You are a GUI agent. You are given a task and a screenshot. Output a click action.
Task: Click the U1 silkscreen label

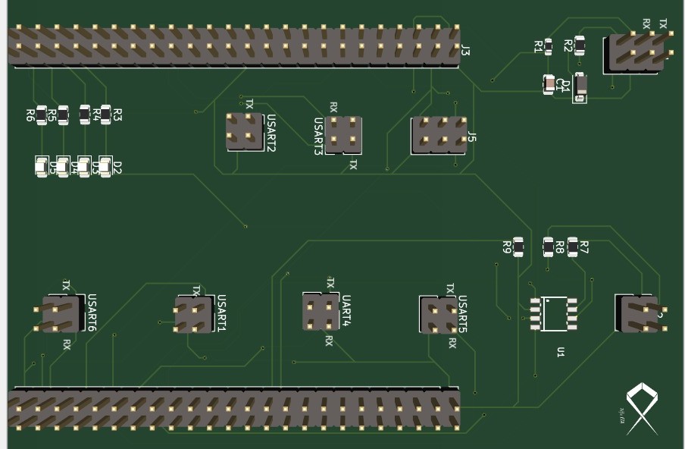561,352
